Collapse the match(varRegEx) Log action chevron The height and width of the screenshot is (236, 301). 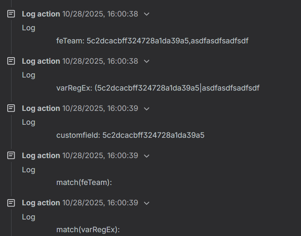[x=146, y=203]
